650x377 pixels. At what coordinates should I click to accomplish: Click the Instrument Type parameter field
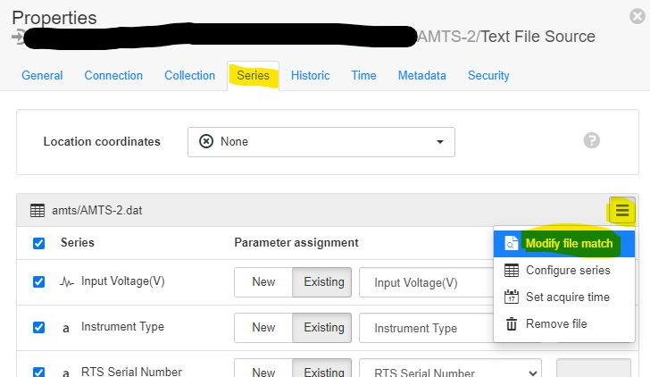426,328
